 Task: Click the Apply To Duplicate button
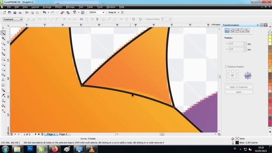(x=239, y=87)
